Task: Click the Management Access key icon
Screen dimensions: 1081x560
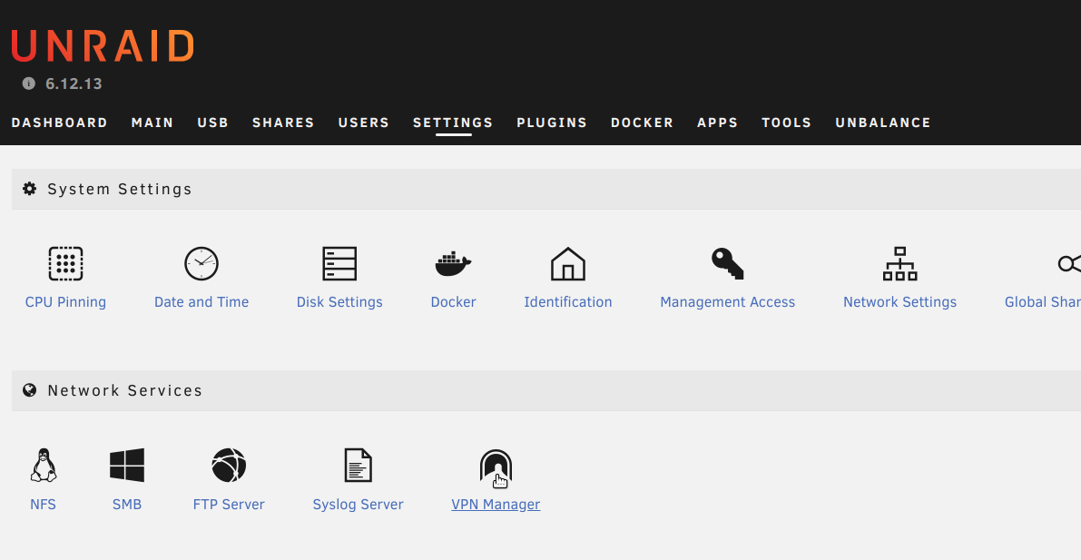Action: pyautogui.click(x=727, y=263)
